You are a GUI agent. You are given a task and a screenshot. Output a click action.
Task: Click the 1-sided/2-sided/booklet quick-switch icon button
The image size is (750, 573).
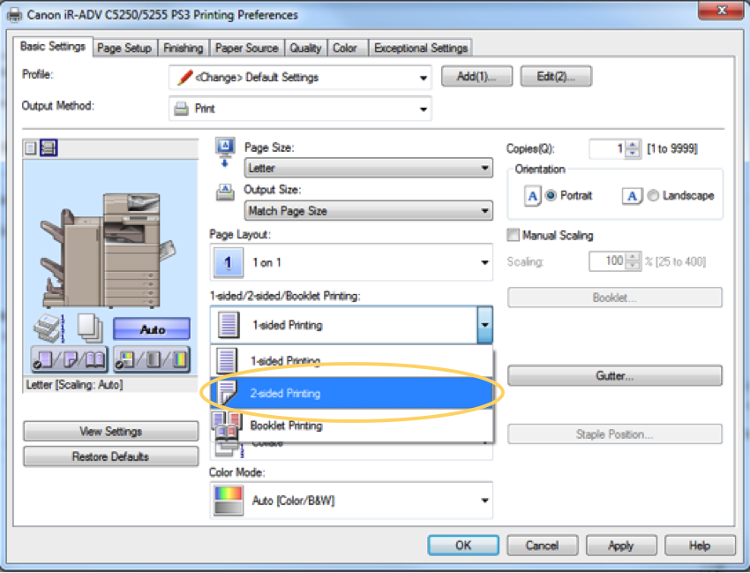coord(65,361)
